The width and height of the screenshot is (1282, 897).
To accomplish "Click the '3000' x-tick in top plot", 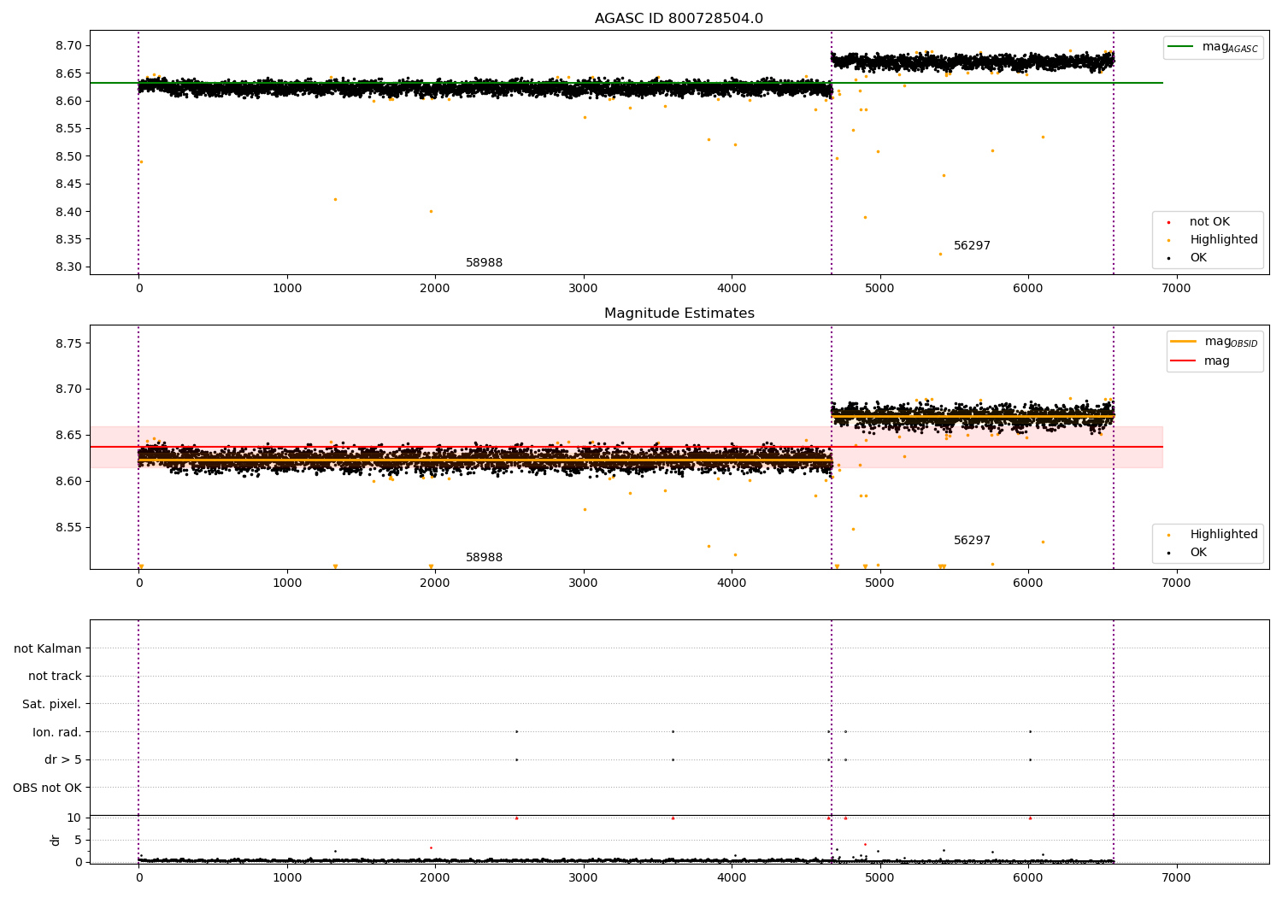I will click(583, 289).
